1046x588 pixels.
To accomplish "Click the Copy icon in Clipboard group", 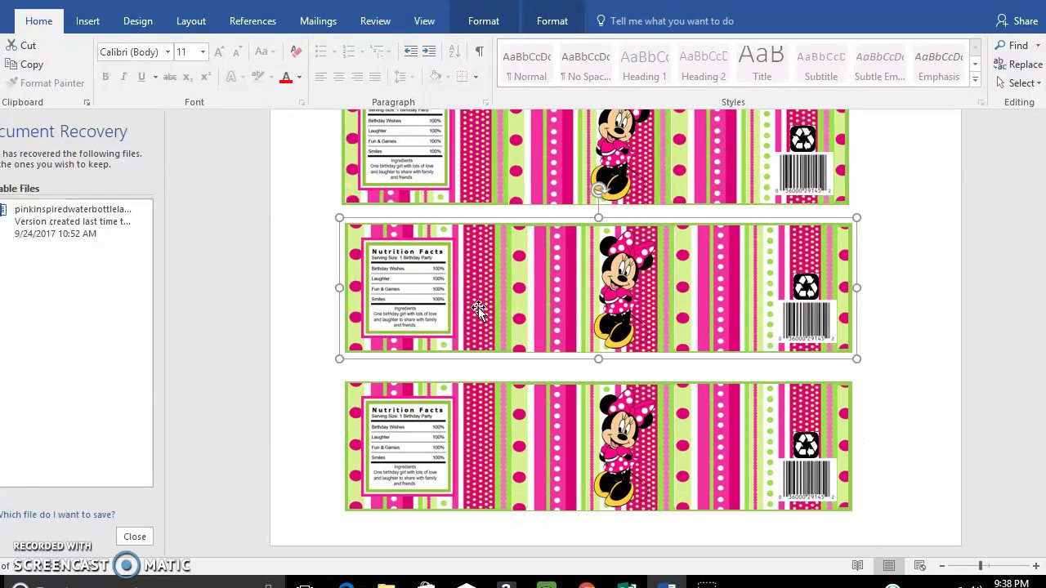I will pyautogui.click(x=11, y=65).
